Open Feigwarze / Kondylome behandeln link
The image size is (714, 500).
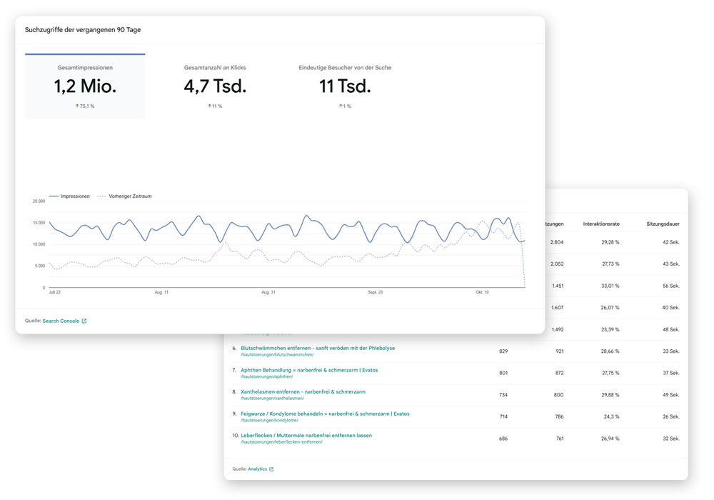coord(325,414)
